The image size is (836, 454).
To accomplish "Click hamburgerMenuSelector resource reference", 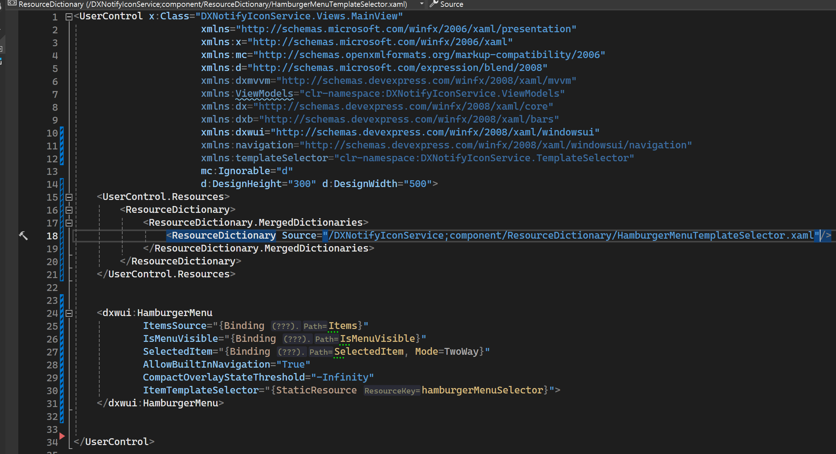I will [482, 390].
